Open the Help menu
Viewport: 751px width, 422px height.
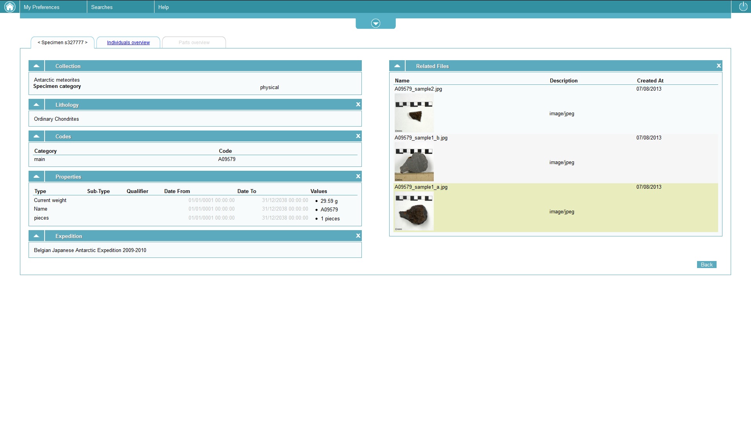pyautogui.click(x=163, y=7)
